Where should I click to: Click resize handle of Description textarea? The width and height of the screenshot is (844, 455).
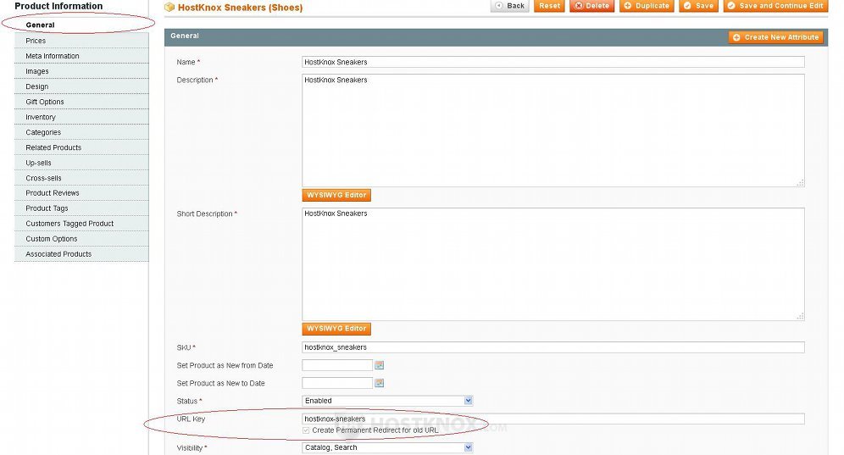click(x=801, y=183)
